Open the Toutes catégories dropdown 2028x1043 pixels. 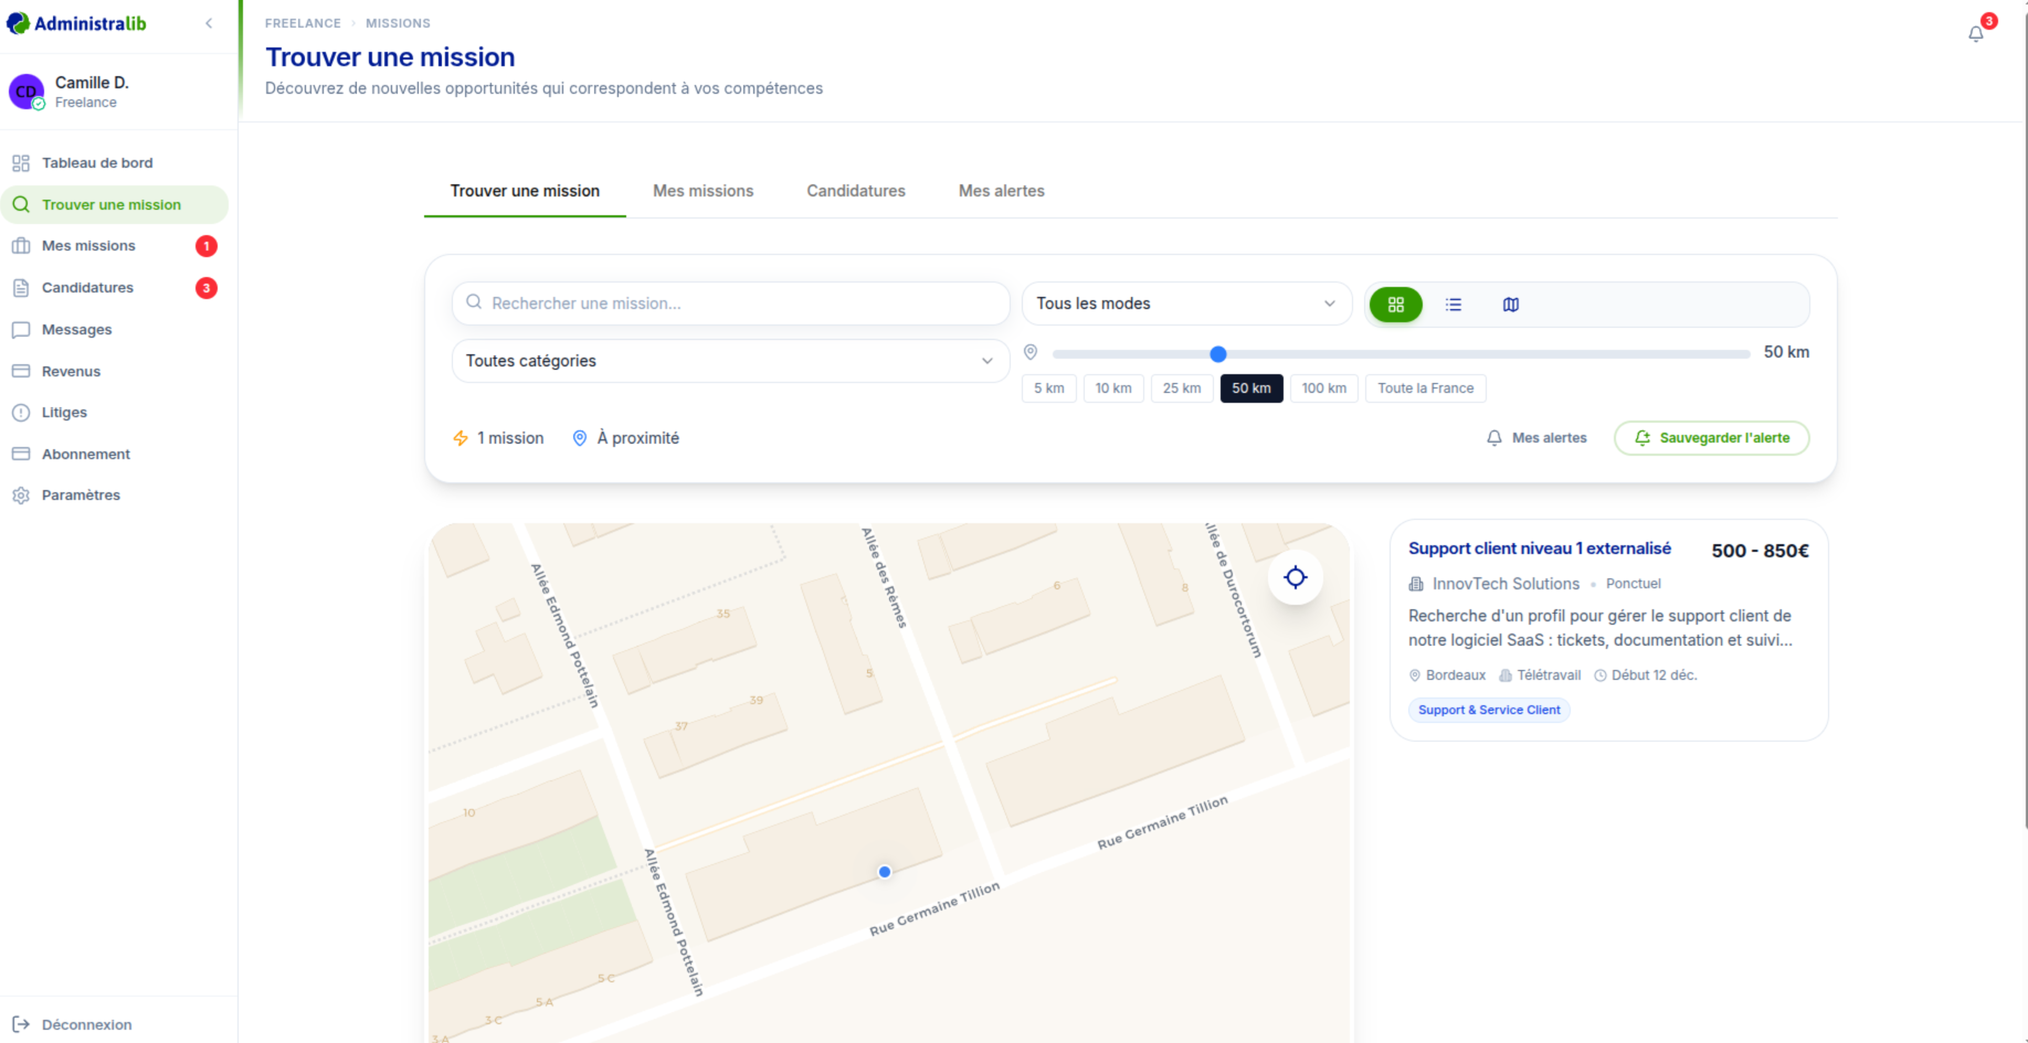point(730,361)
